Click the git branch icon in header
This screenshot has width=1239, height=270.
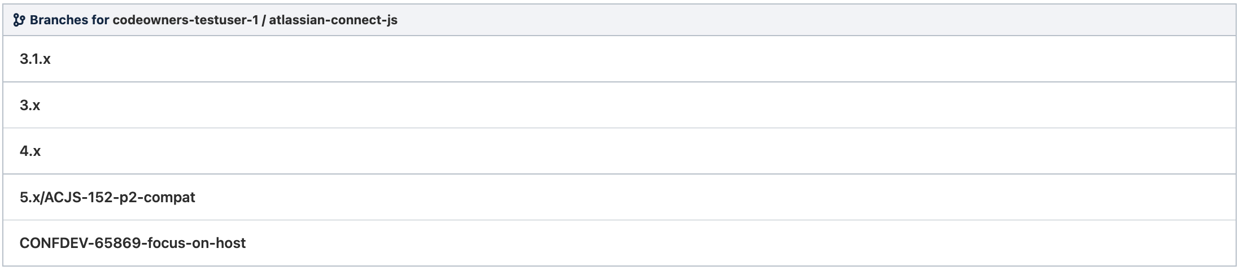pyautogui.click(x=19, y=20)
